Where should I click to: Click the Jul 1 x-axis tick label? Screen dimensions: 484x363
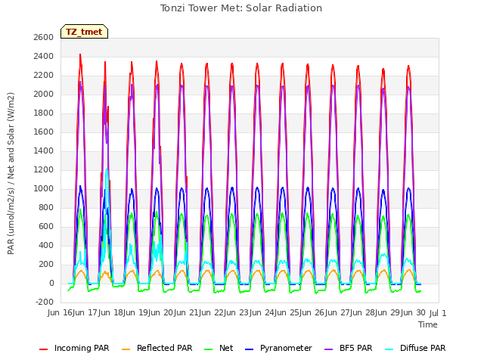(438, 313)
